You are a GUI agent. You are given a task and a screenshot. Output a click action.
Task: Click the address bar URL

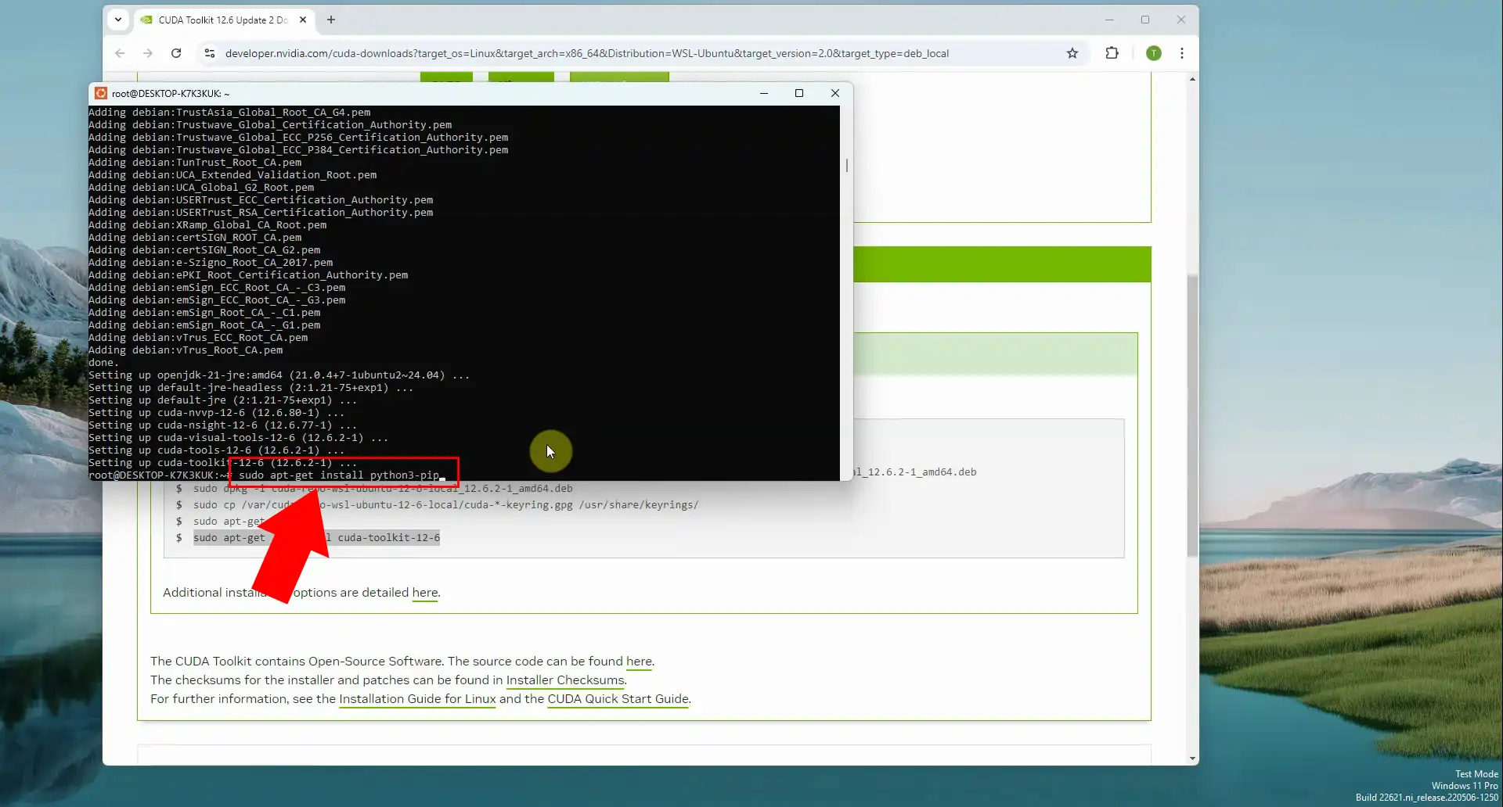point(587,53)
